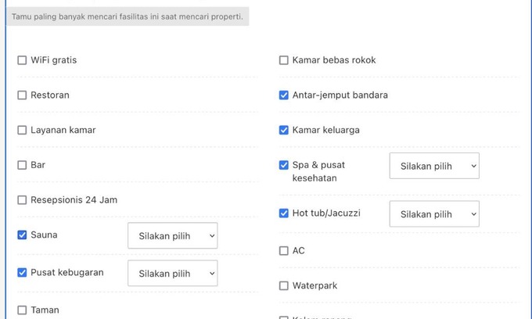Check the Waterpark checkbox
The width and height of the screenshot is (532, 319).
[x=284, y=286]
